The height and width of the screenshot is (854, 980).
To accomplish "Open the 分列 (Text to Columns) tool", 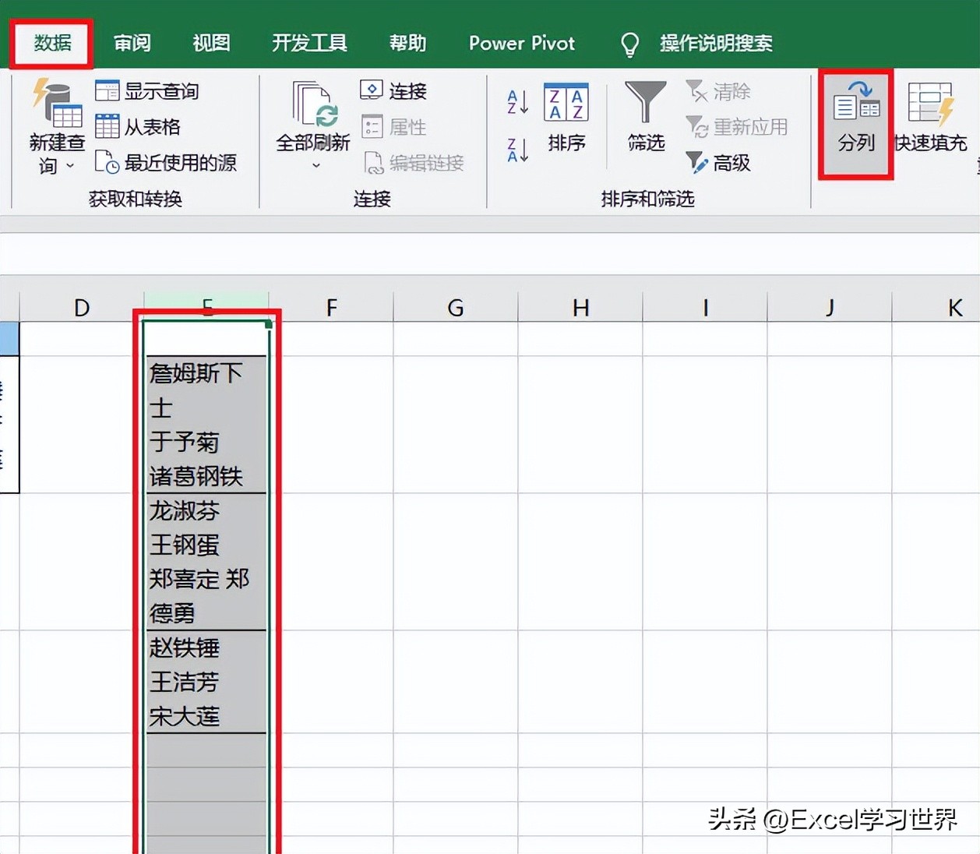I will tap(855, 121).
